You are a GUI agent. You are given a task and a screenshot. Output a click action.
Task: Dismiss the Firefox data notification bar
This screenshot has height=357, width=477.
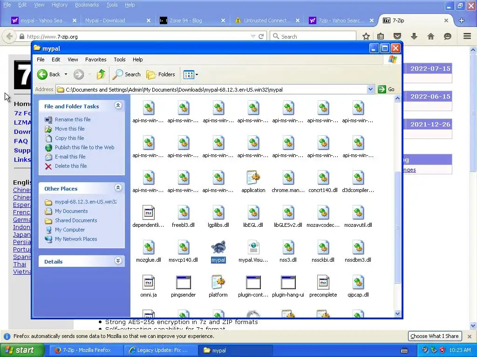[x=469, y=336]
